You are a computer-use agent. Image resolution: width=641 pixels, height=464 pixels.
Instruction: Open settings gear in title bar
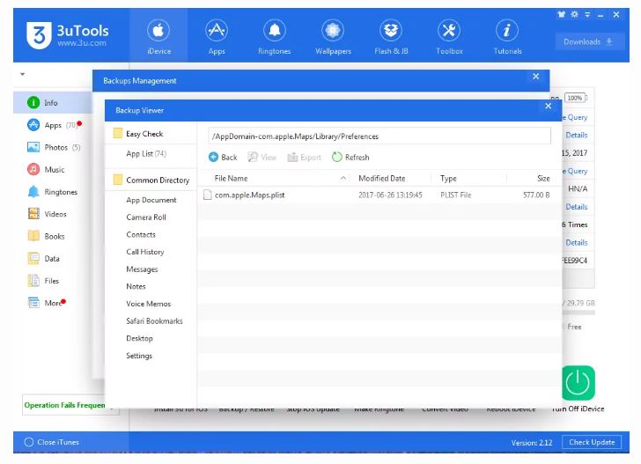tap(574, 15)
